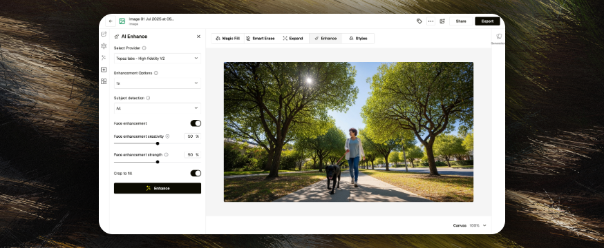Viewport: 604px width, 248px height.
Task: Click the "AI Enhance" panel heading
Action: pyautogui.click(x=134, y=37)
